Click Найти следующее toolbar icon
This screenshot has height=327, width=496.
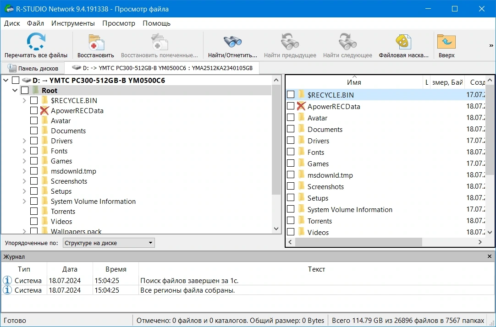click(x=347, y=42)
